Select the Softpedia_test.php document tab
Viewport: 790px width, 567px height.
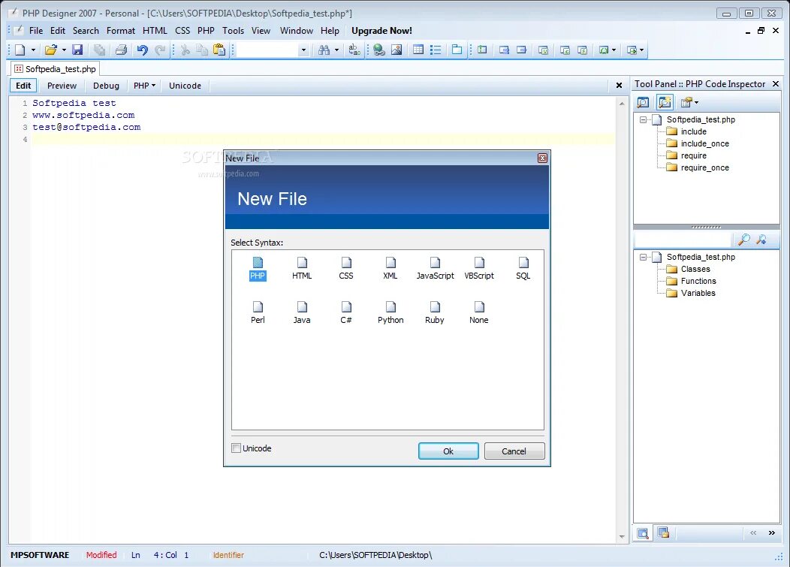[x=55, y=69]
